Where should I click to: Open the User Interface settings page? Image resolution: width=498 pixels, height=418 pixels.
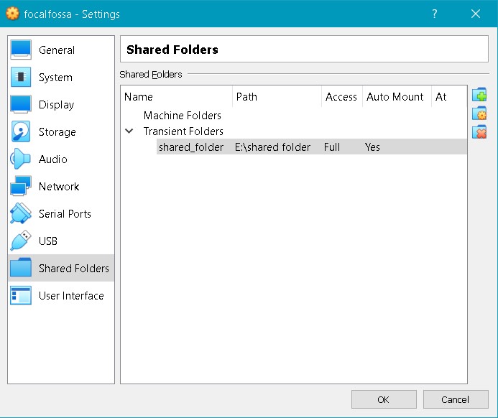pos(71,296)
